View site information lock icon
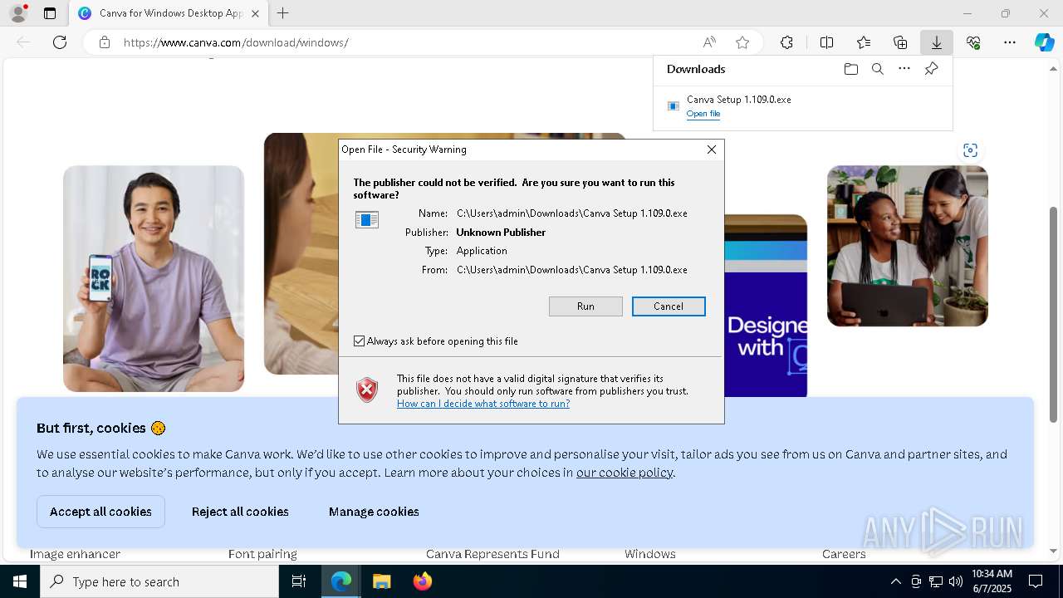The height and width of the screenshot is (598, 1063). (x=105, y=42)
